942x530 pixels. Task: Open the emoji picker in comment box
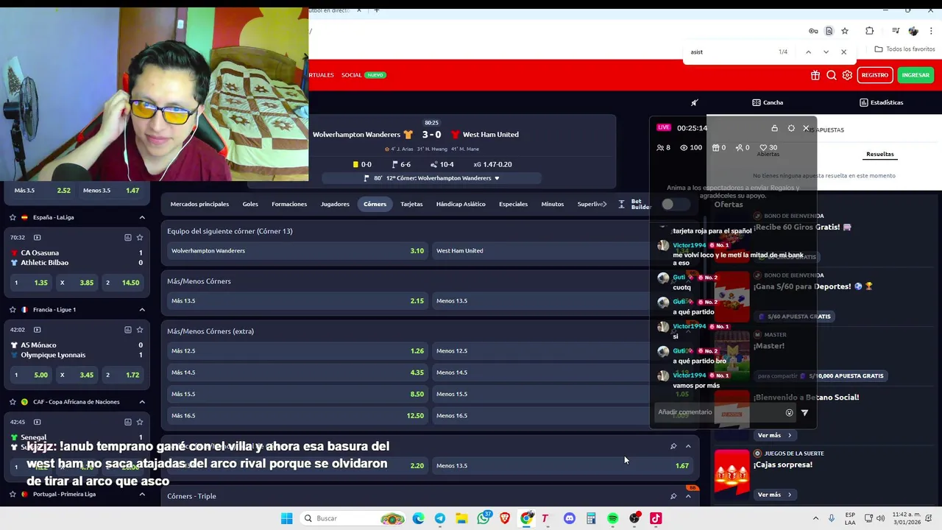click(789, 413)
